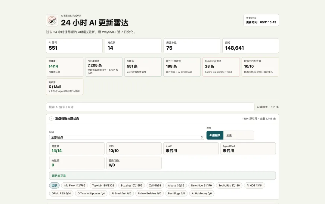325x204 pixels.
Task: Click the Builders/X源池 28 条 card
Action: pyautogui.click(x=221, y=67)
